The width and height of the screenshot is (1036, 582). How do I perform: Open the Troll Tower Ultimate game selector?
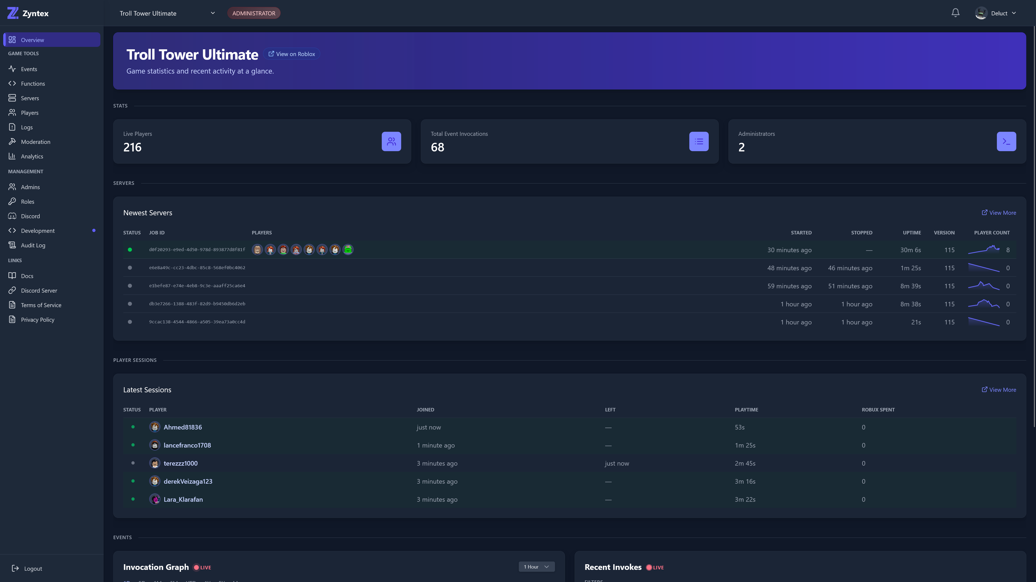tap(167, 13)
